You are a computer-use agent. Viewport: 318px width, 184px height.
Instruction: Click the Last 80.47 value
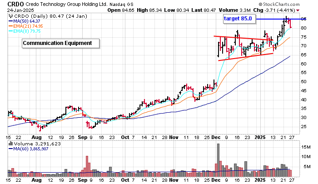click(x=204, y=10)
